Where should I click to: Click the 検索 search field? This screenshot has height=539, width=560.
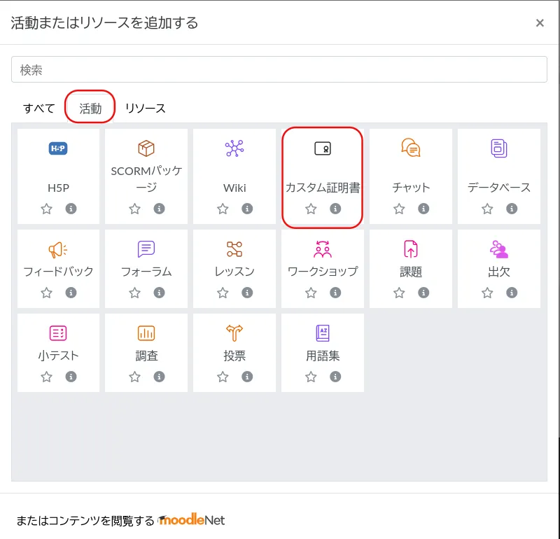click(279, 69)
